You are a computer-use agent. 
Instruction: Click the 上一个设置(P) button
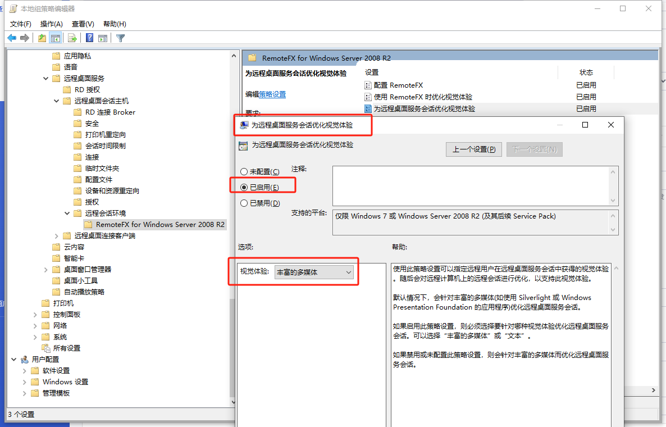(473, 149)
